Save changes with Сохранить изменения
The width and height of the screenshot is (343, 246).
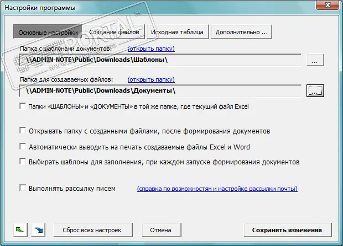(287, 229)
